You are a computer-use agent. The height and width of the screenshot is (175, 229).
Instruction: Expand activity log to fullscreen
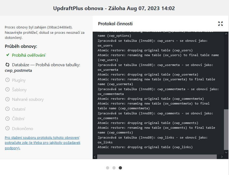[x=220, y=24]
